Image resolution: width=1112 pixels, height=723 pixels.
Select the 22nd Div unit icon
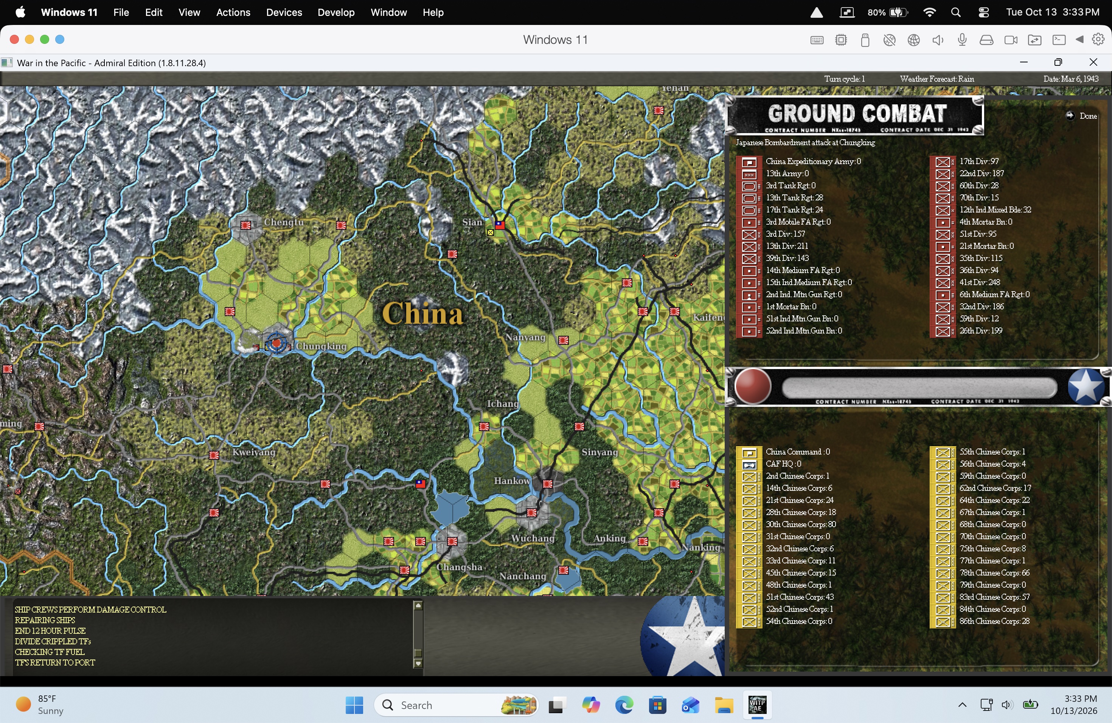tap(943, 174)
